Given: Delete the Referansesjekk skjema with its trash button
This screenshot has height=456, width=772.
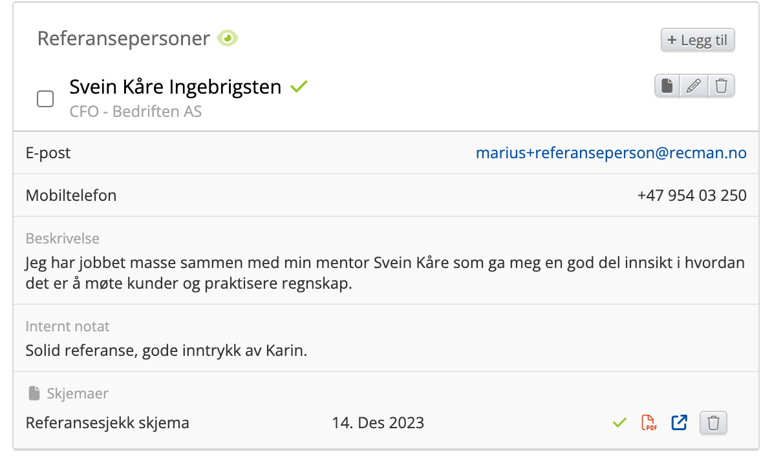Looking at the screenshot, I should (713, 423).
